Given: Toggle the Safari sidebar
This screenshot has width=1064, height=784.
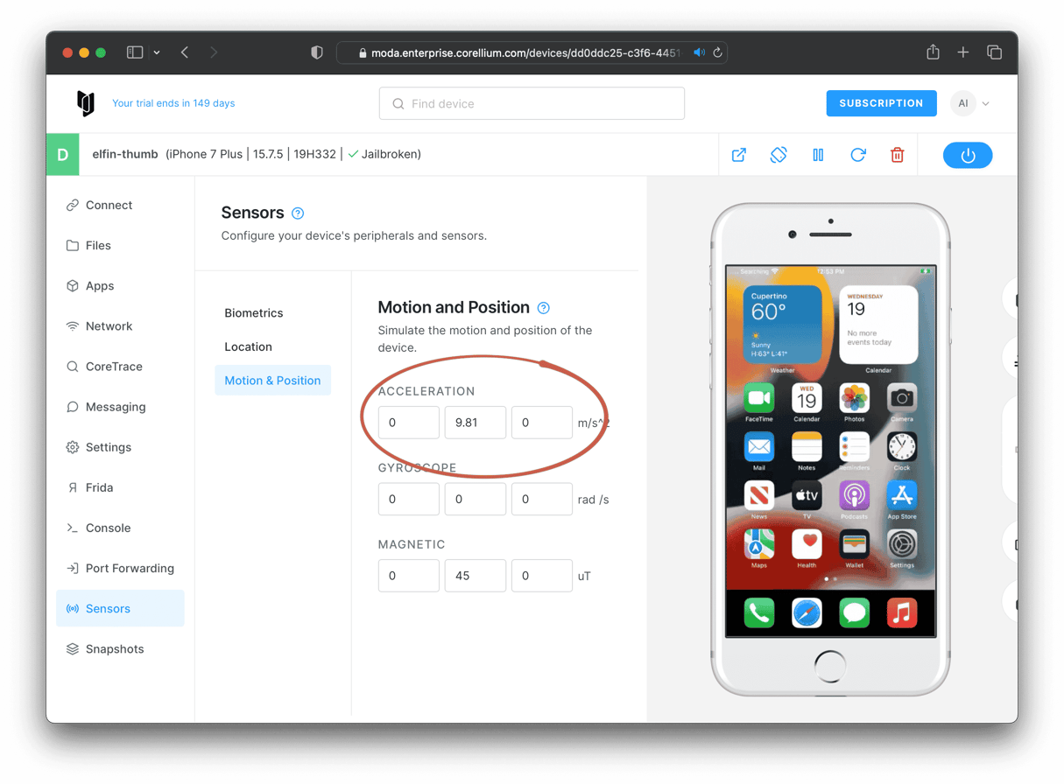Looking at the screenshot, I should (x=135, y=52).
